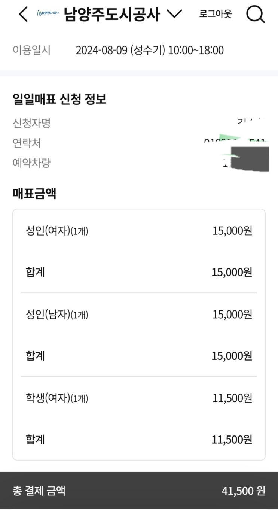Select the 일일매표 신청 정보 heading
The image size is (278, 510).
click(x=59, y=99)
